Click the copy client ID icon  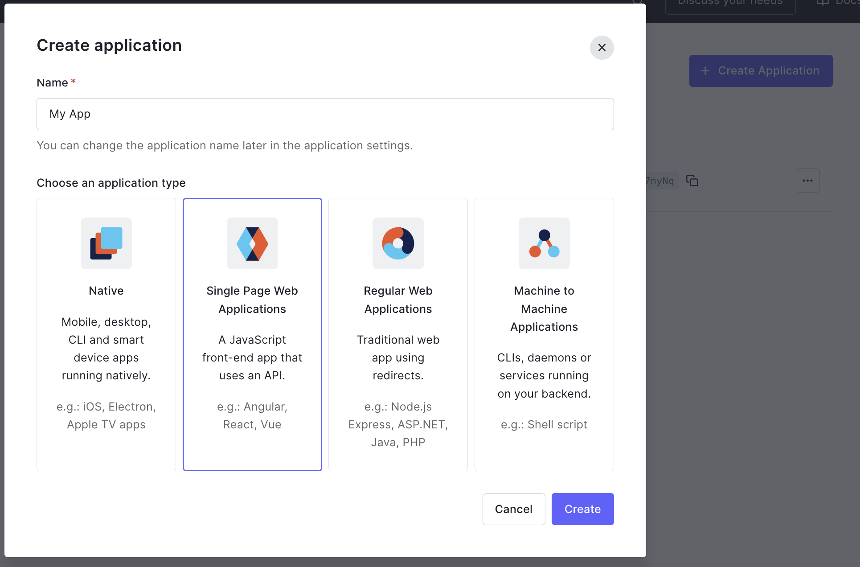pyautogui.click(x=692, y=181)
